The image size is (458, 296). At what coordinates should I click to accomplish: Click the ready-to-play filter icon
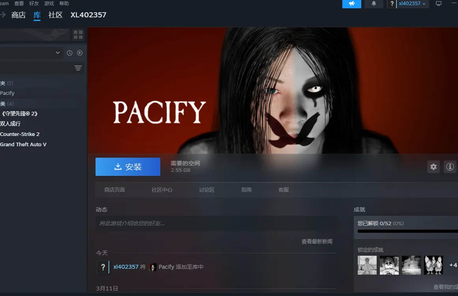pos(80,53)
